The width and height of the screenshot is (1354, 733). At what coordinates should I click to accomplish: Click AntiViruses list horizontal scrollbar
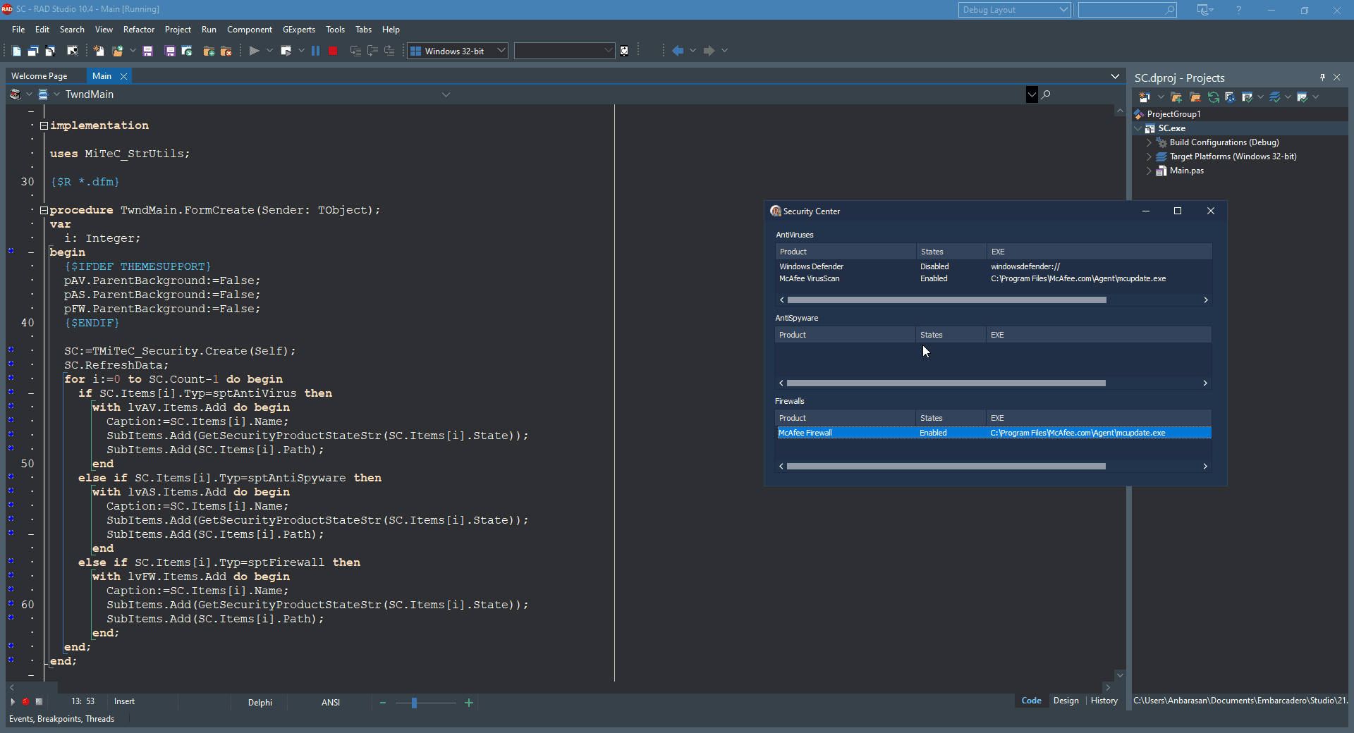pyautogui.click(x=946, y=300)
